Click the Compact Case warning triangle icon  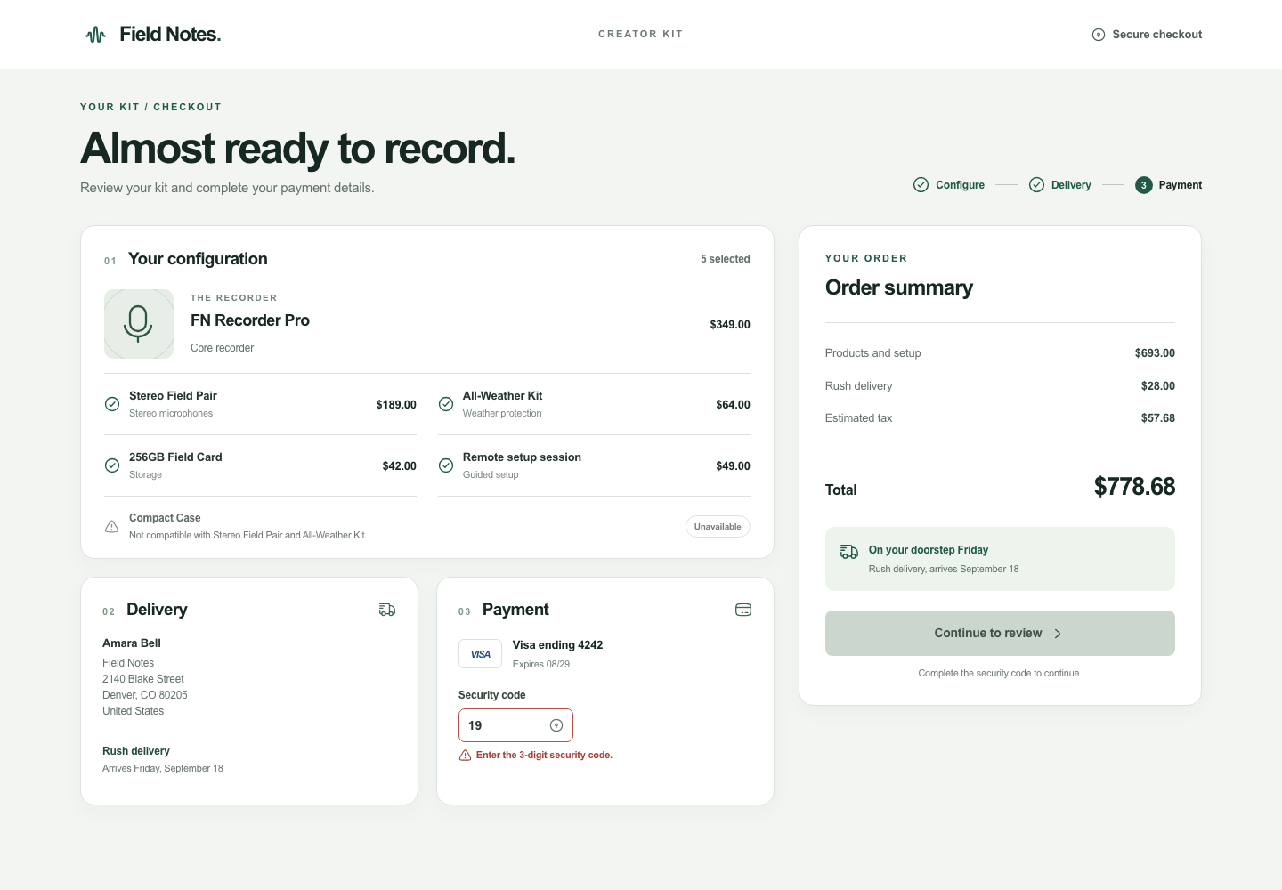pos(112,527)
